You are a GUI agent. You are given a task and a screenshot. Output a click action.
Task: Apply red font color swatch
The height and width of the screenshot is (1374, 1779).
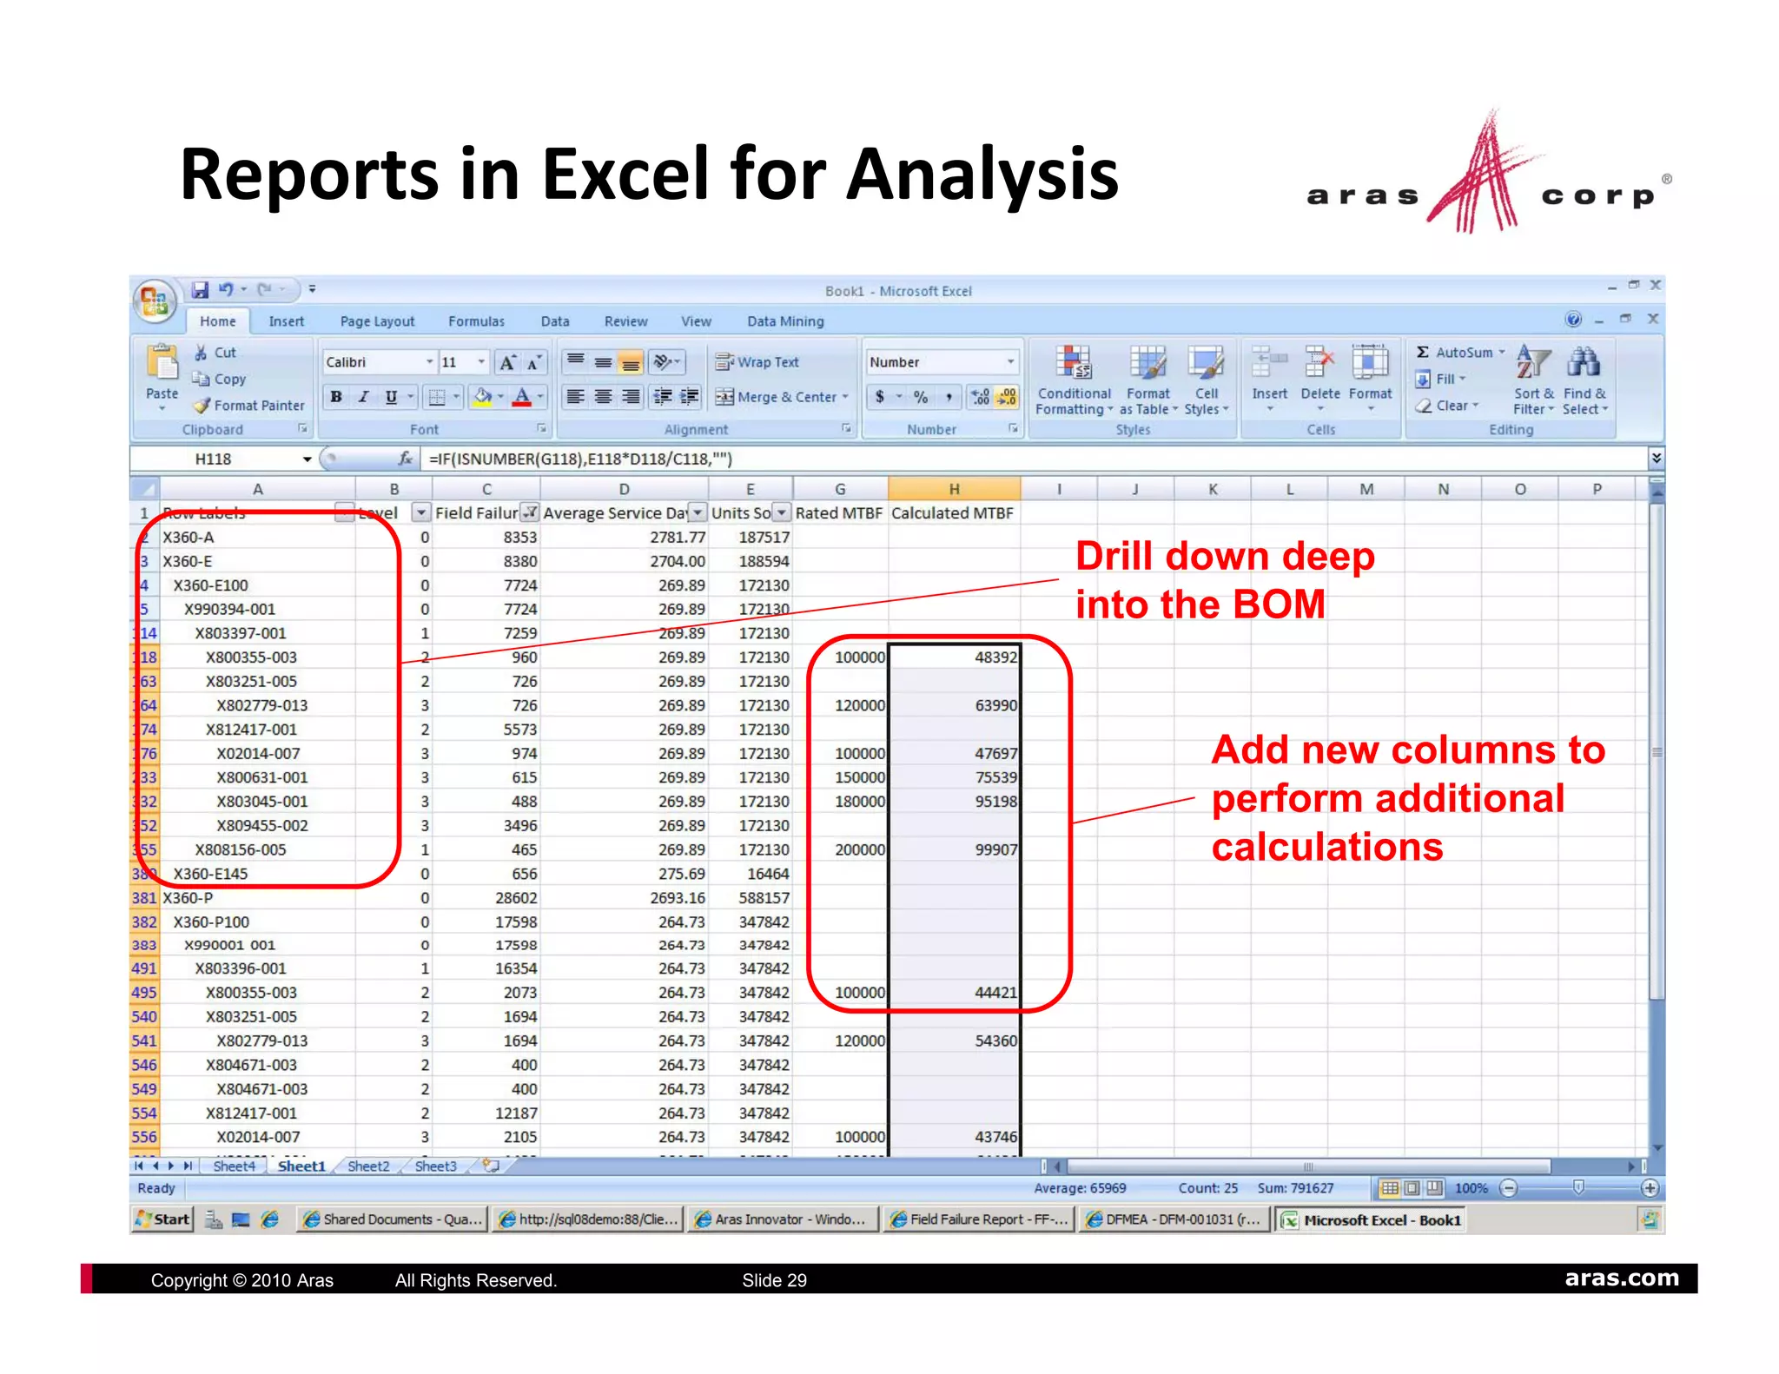pos(522,397)
